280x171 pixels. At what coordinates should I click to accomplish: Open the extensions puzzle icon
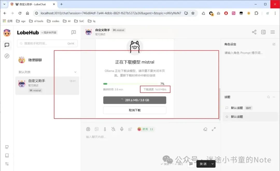tap(256, 13)
